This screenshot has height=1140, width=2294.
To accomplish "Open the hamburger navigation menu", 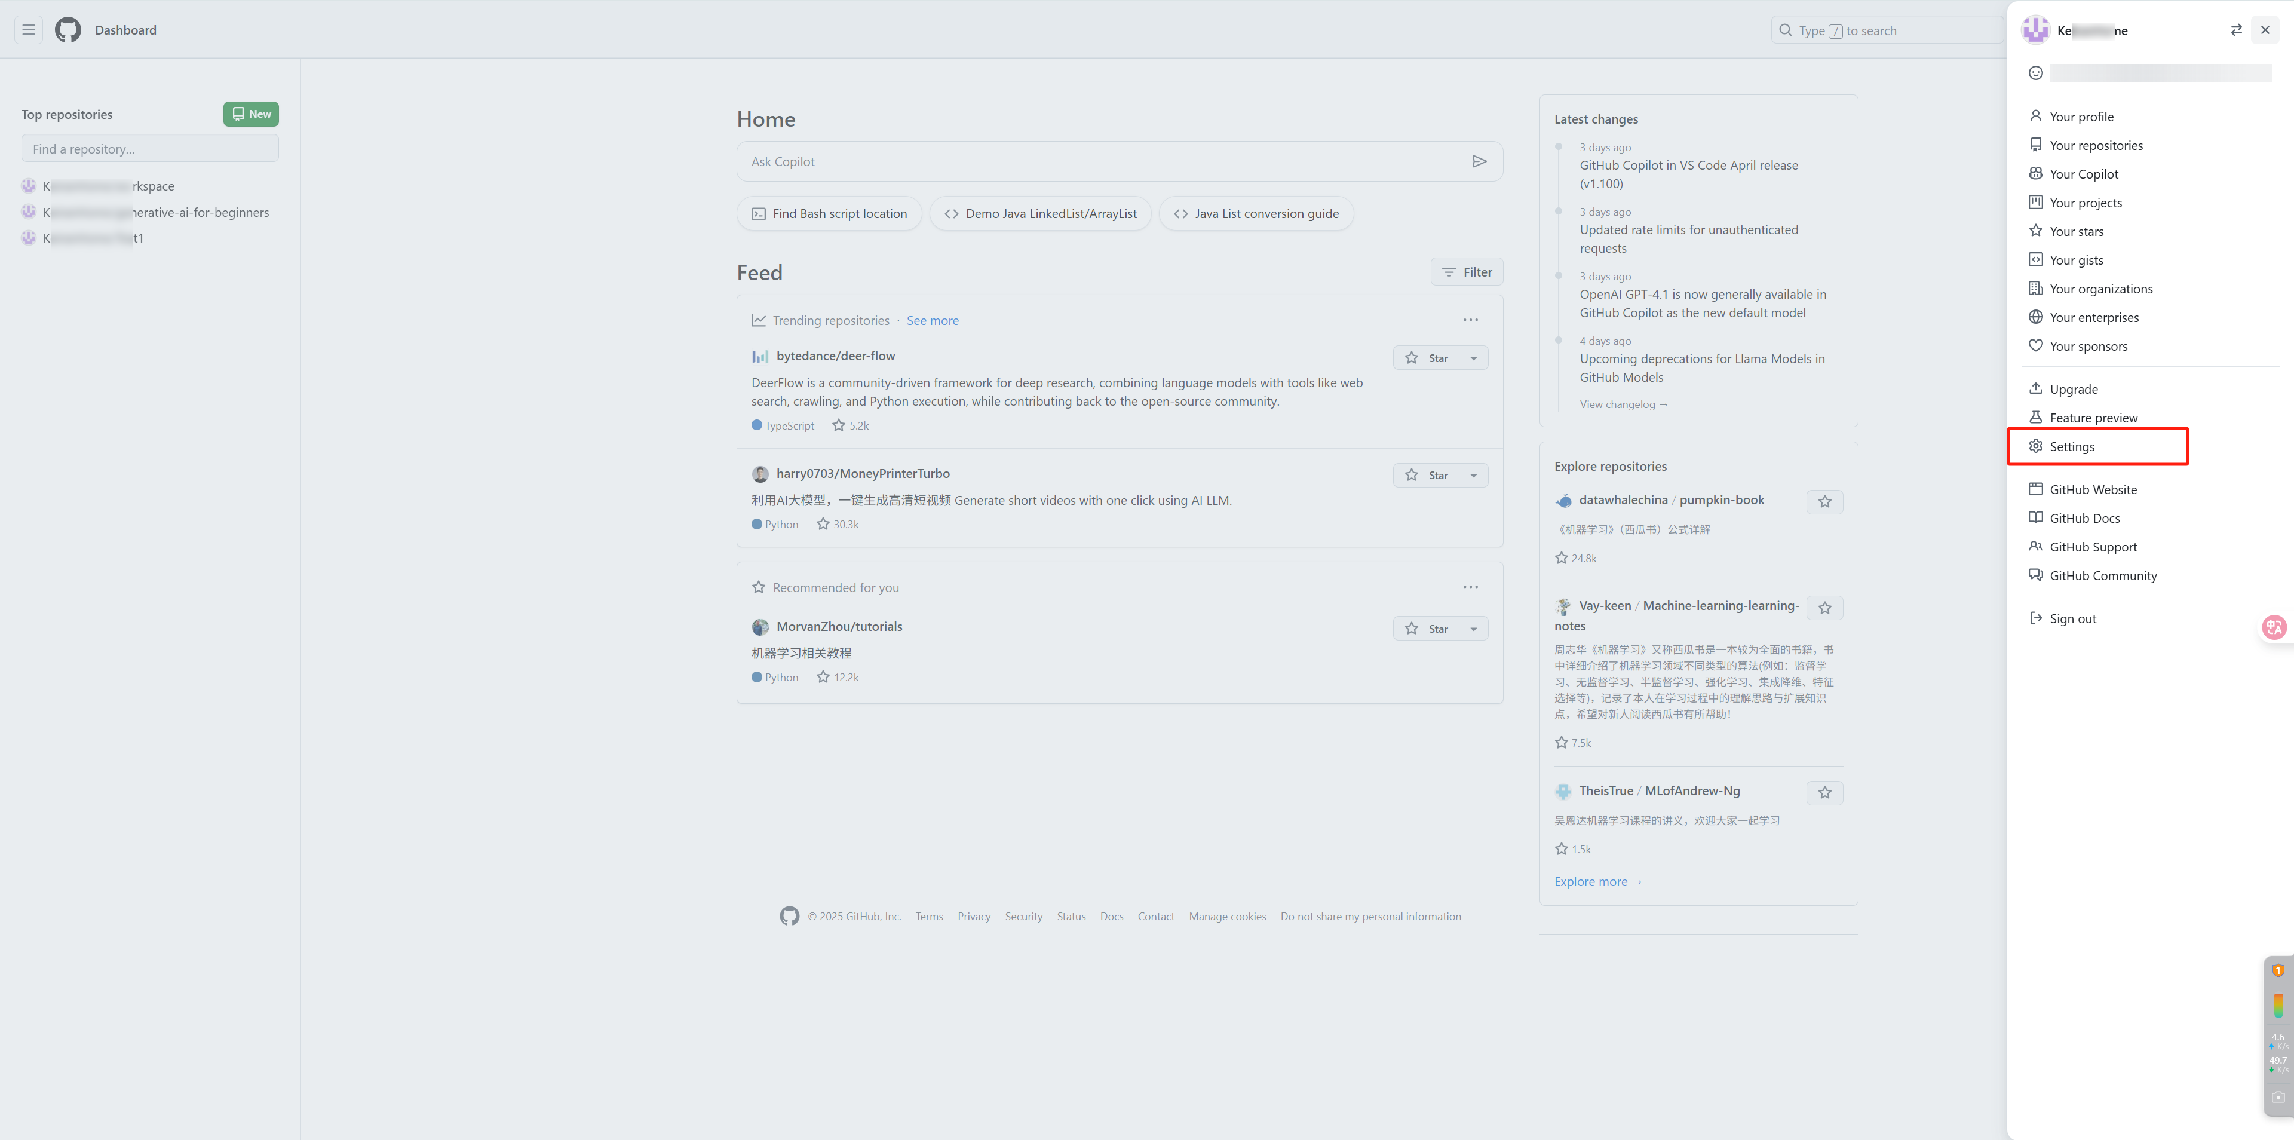I will [29, 30].
